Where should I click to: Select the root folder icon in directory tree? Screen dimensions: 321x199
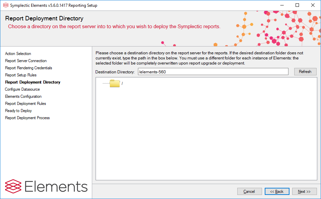115,83
